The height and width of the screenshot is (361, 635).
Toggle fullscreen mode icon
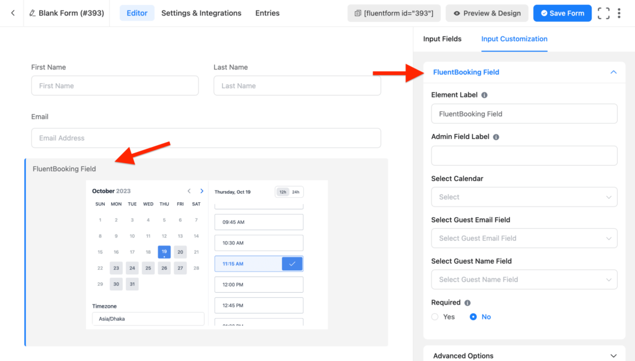603,13
